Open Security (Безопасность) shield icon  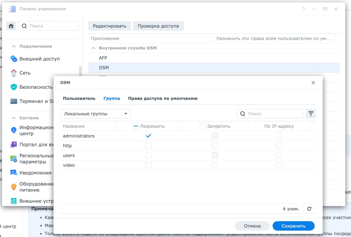(x=14, y=87)
